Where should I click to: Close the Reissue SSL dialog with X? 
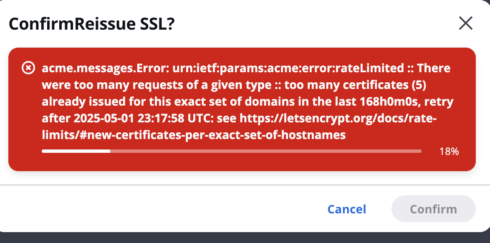coord(466,23)
